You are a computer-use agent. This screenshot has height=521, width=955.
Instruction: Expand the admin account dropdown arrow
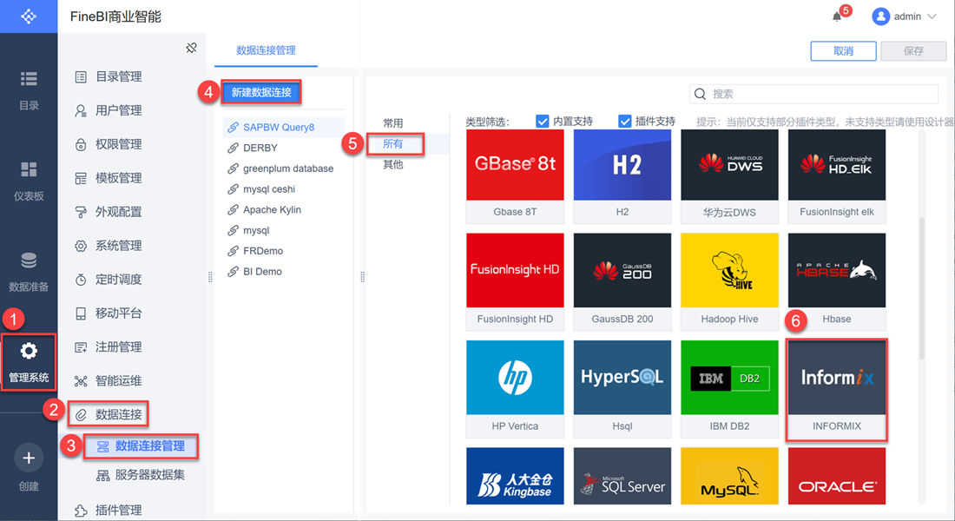(x=932, y=16)
